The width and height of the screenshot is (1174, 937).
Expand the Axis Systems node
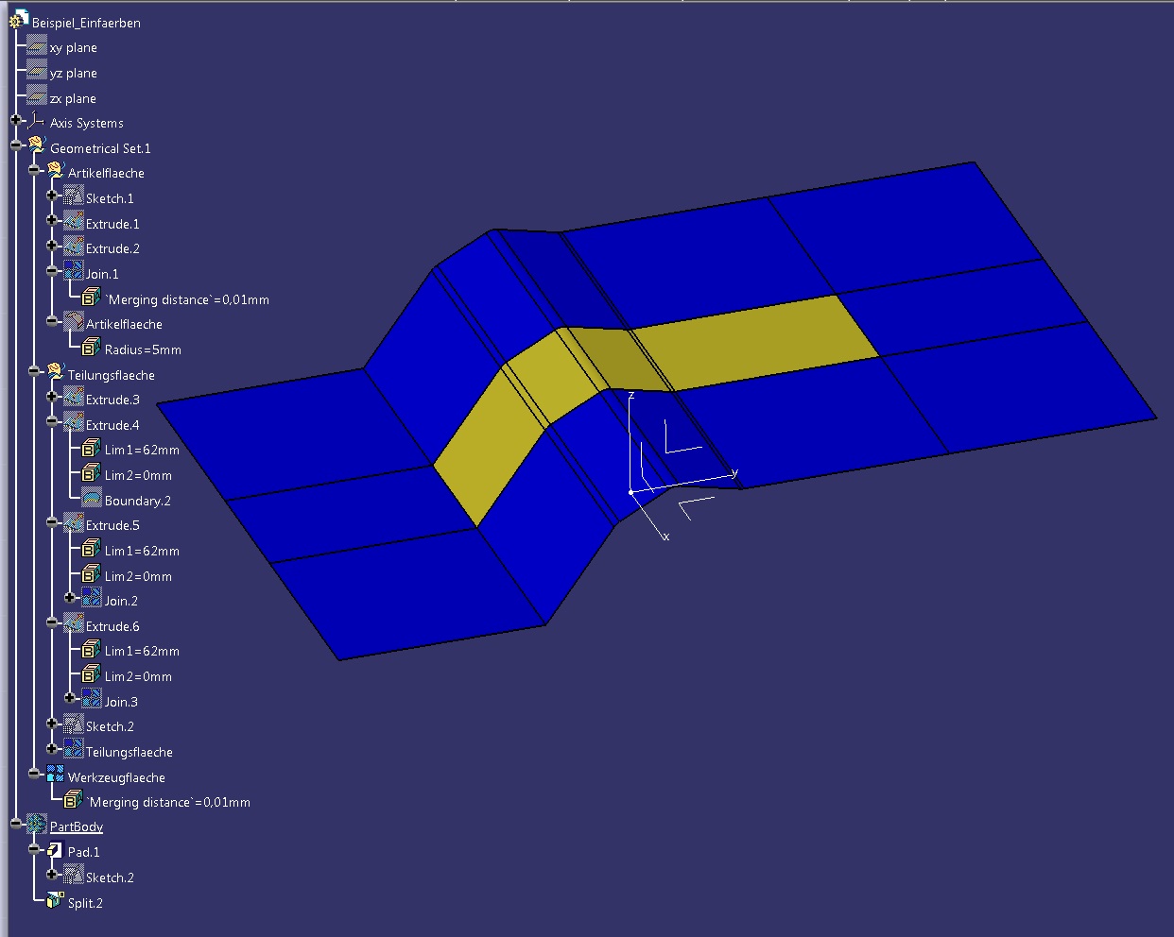[x=16, y=120]
